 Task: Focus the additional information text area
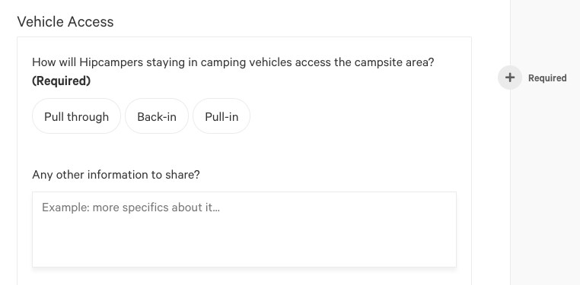tap(244, 230)
